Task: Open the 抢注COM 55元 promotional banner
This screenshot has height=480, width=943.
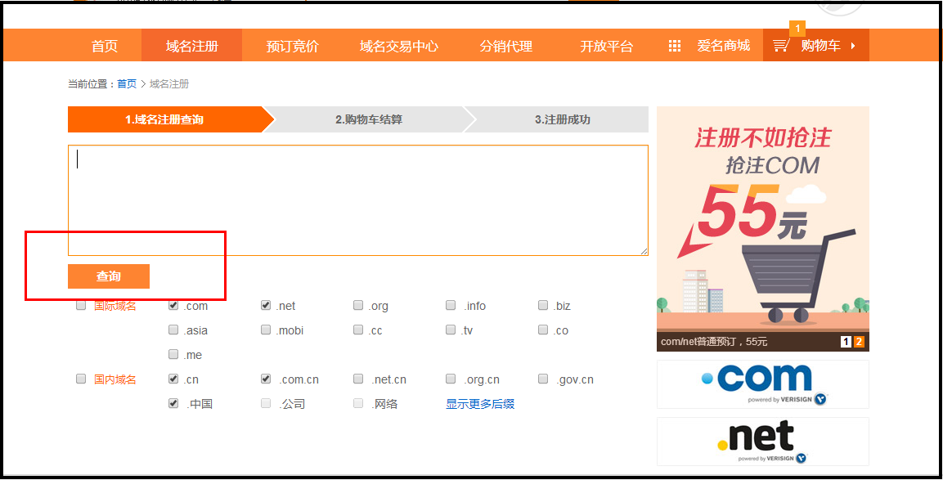Action: (x=762, y=221)
